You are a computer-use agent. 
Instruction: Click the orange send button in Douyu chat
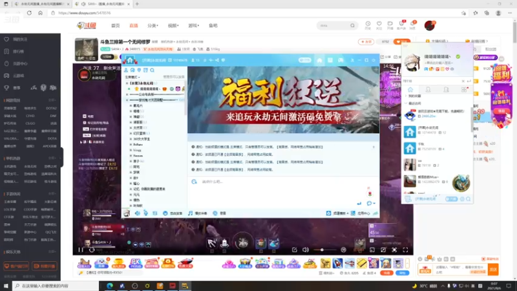(493, 270)
